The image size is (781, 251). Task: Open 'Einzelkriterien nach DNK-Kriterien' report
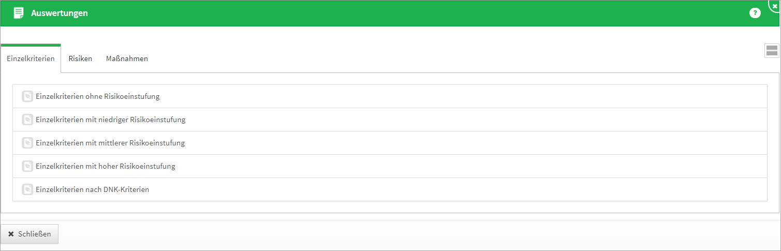tap(93, 189)
